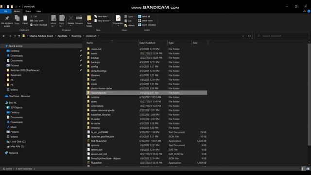
Task: Click the Cut command
Action: coord(34,17)
